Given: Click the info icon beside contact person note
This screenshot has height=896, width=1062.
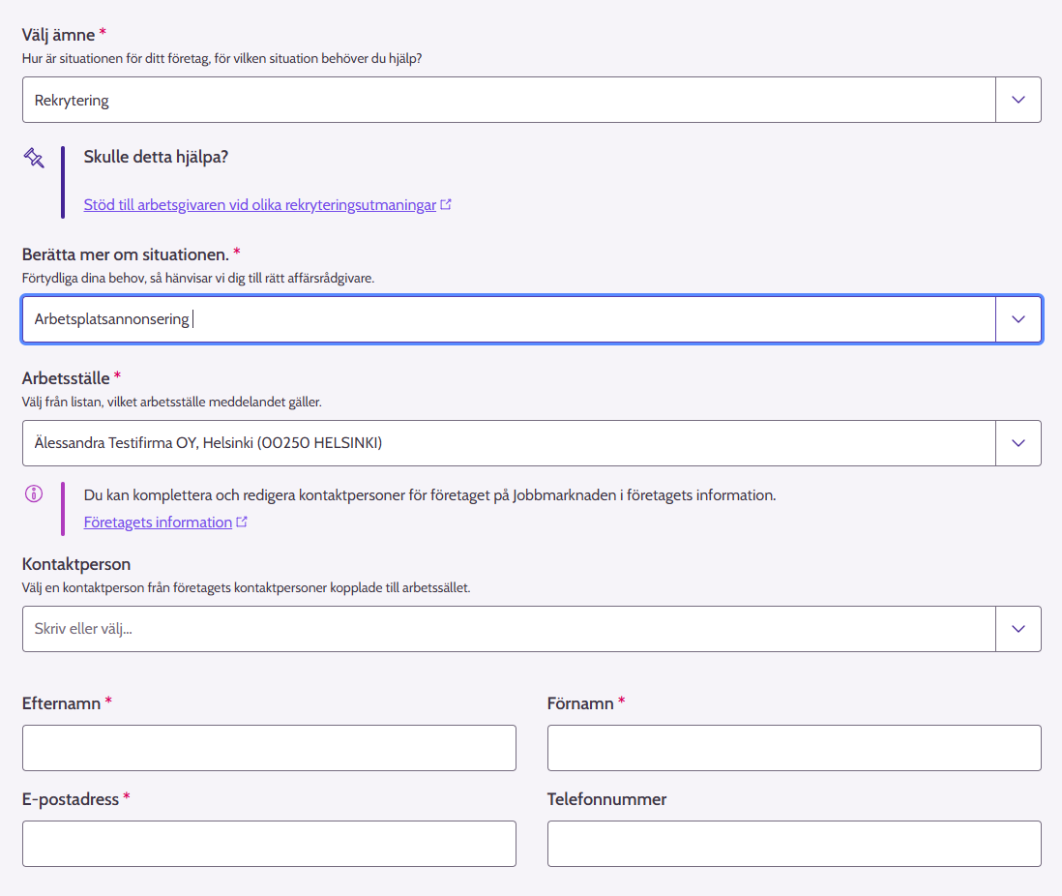Looking at the screenshot, I should coord(34,493).
